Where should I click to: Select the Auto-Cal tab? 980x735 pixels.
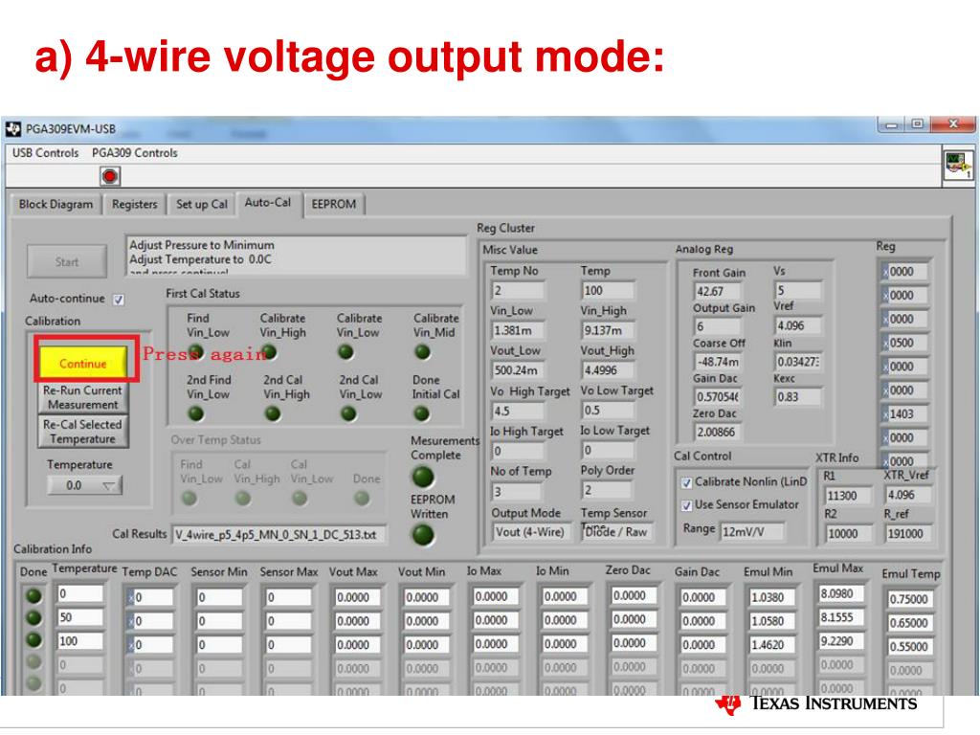(x=268, y=203)
